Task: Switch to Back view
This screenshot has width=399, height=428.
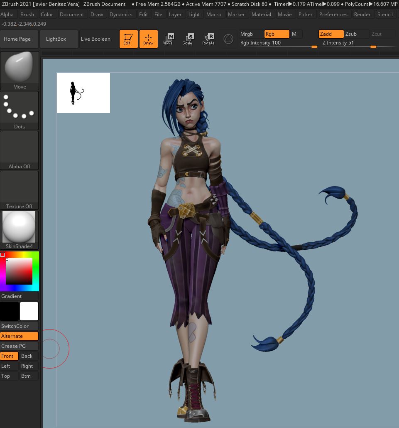Action: click(29, 356)
